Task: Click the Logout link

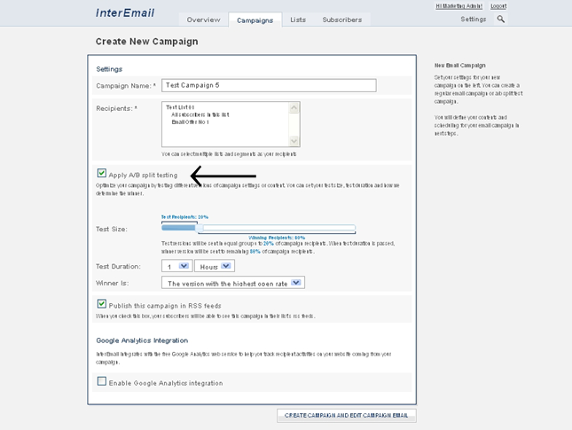Action: point(498,6)
